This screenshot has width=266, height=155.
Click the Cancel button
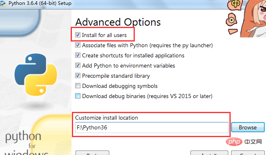[248, 153]
